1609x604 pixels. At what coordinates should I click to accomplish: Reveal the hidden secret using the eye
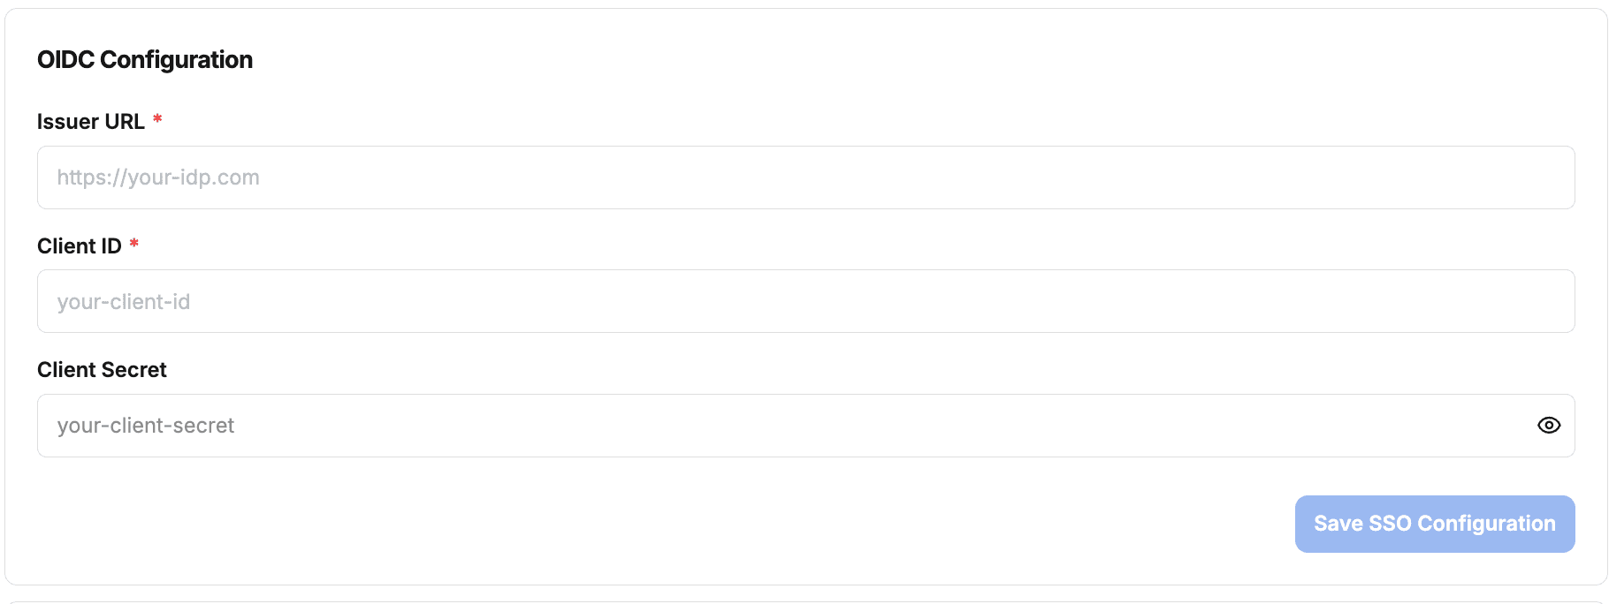coord(1548,426)
